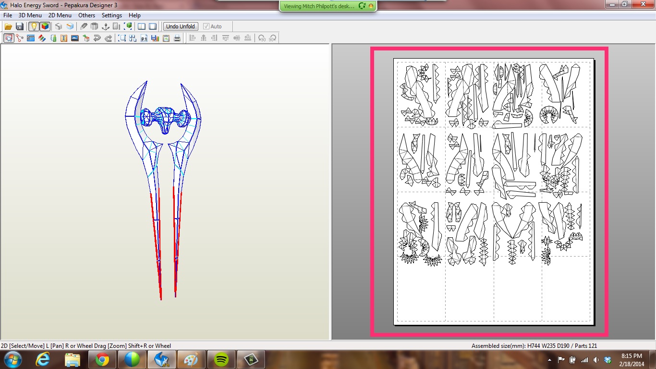Toggle the colored cube texture display

[46, 26]
